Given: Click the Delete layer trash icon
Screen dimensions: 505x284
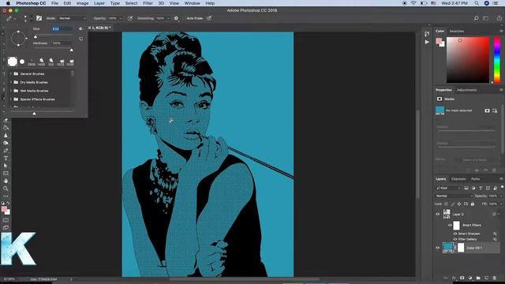Looking at the screenshot, I should point(495,278).
